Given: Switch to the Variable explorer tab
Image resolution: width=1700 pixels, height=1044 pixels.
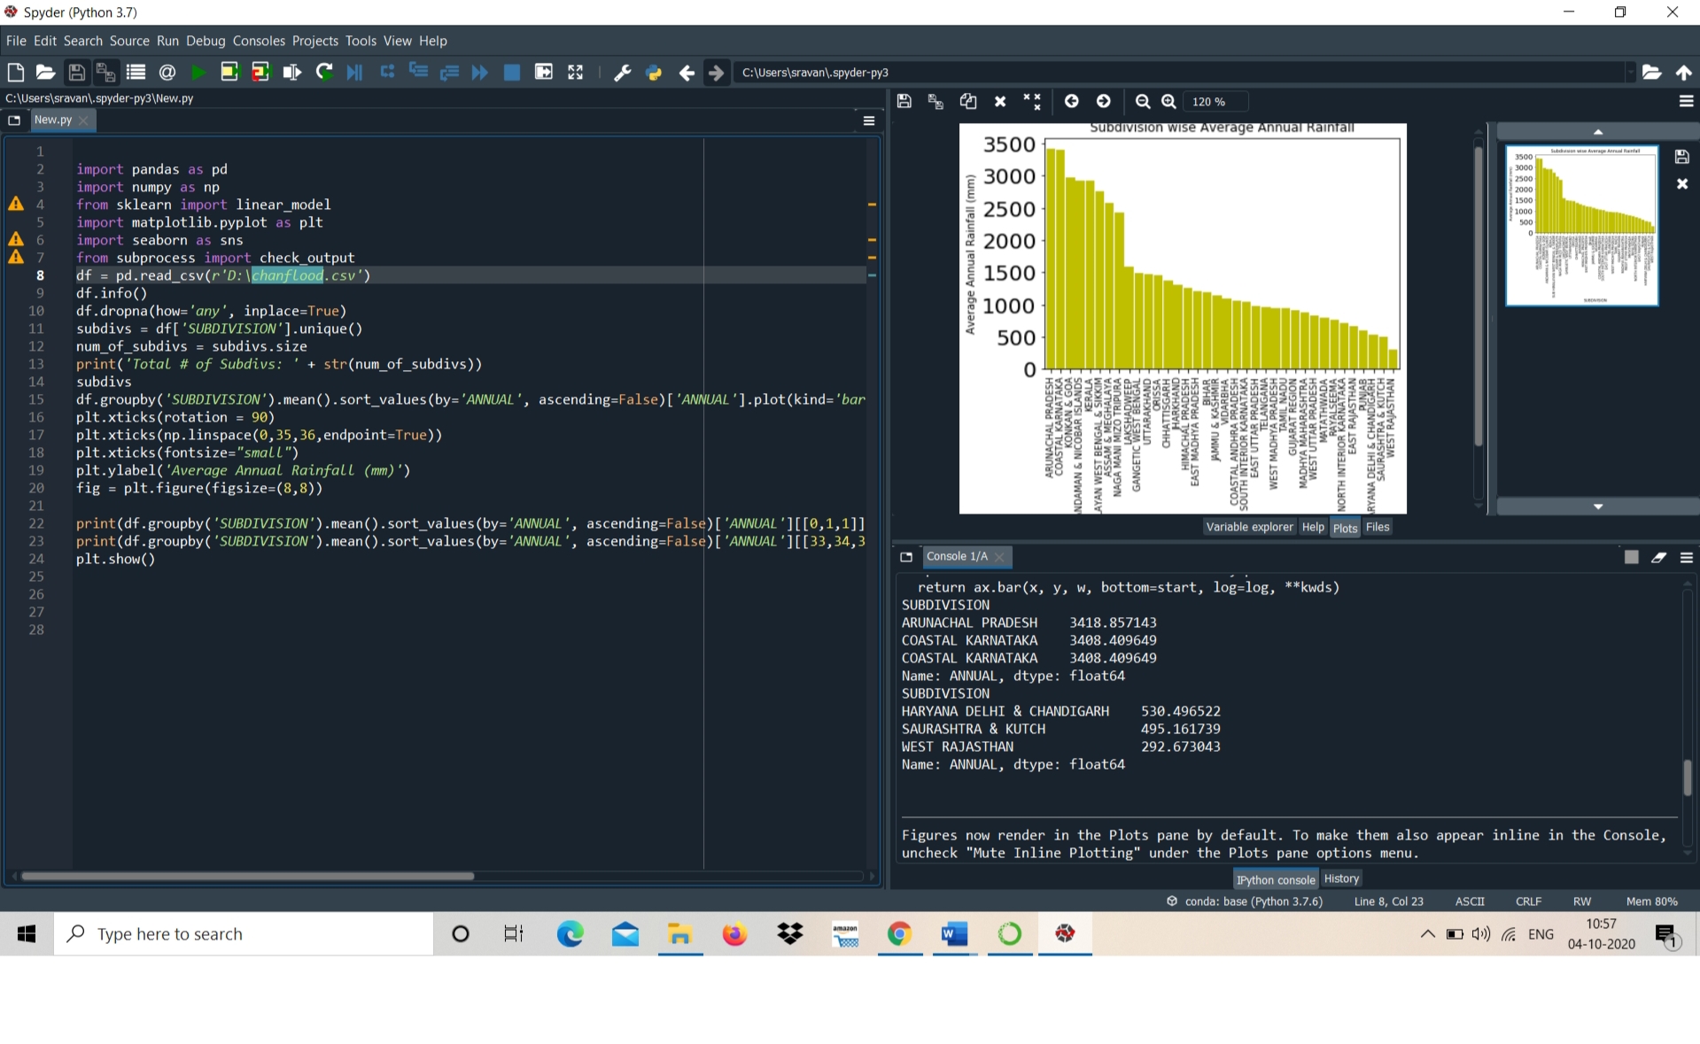Looking at the screenshot, I should coord(1249,527).
